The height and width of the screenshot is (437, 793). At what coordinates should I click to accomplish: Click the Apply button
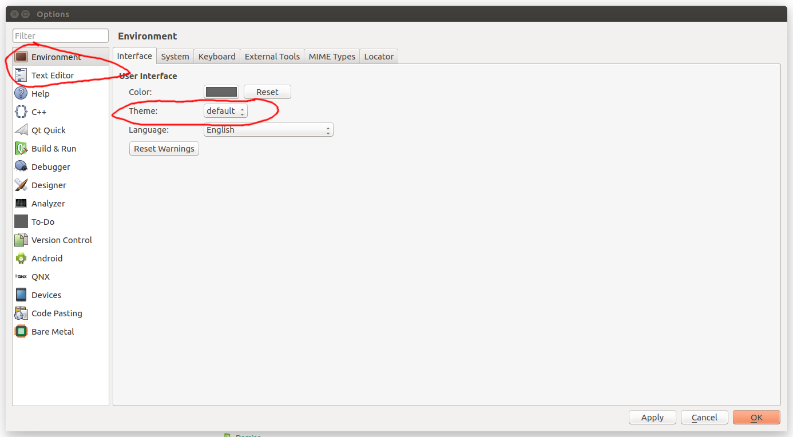click(x=652, y=418)
